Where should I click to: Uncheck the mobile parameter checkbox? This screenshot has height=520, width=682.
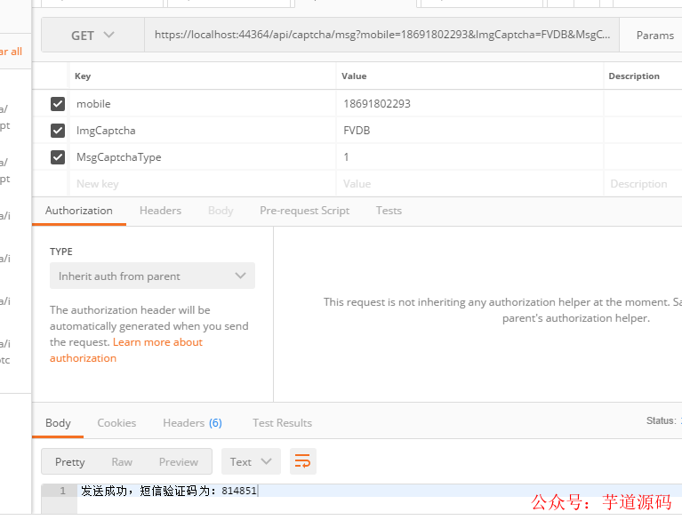coord(58,104)
